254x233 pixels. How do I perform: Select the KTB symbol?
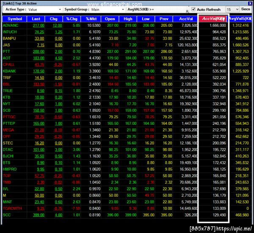6,97
